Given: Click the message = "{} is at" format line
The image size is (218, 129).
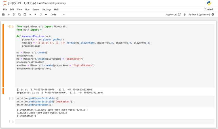Looking at the screenshot, I should coord(86,43).
